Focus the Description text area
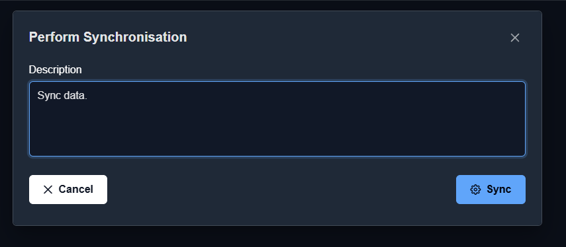Screen dimensions: 566x247 tap(277, 119)
